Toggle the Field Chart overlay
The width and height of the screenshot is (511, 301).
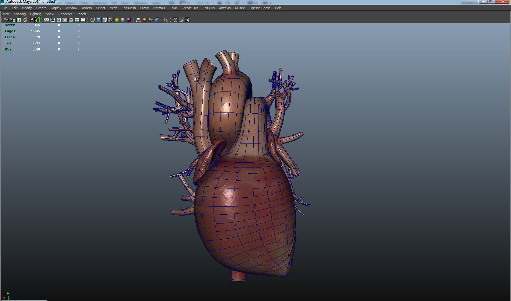[71, 20]
